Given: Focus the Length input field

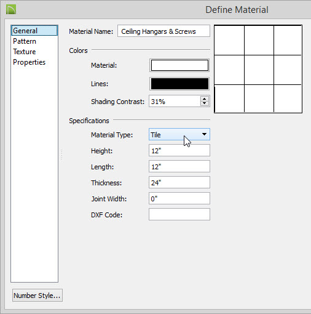Looking at the screenshot, I should click(x=179, y=166).
